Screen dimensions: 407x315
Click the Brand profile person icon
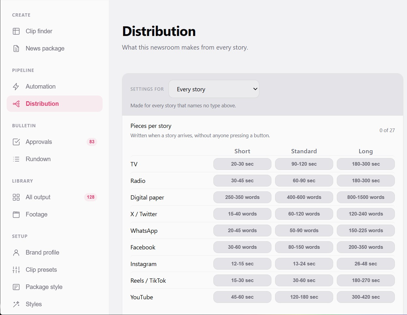click(x=16, y=252)
